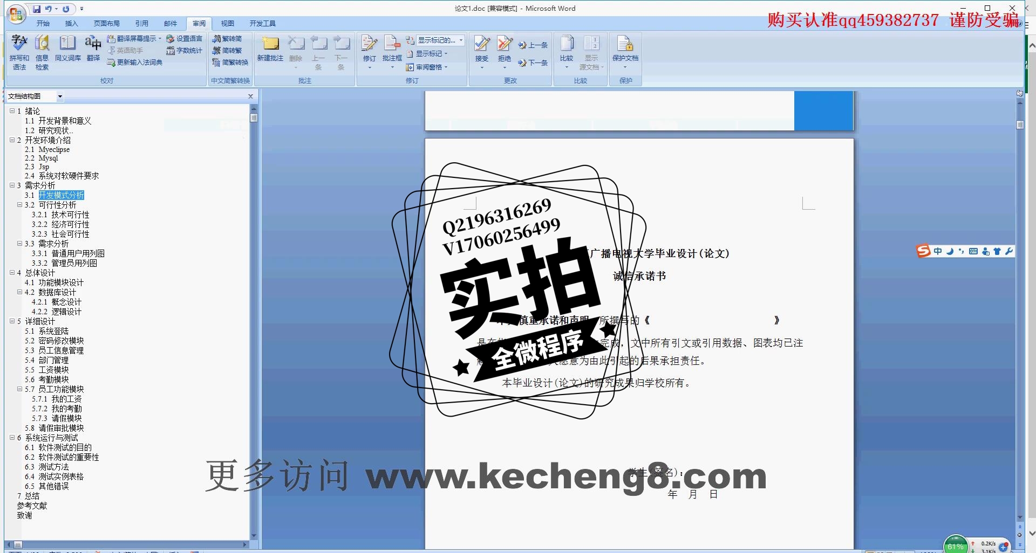Jump to '2.1 Myeclipse' in document map
The image size is (1036, 553).
pos(47,149)
